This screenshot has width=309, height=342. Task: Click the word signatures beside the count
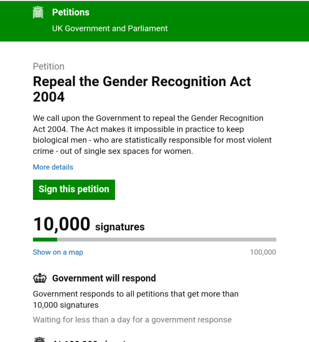coord(120,227)
